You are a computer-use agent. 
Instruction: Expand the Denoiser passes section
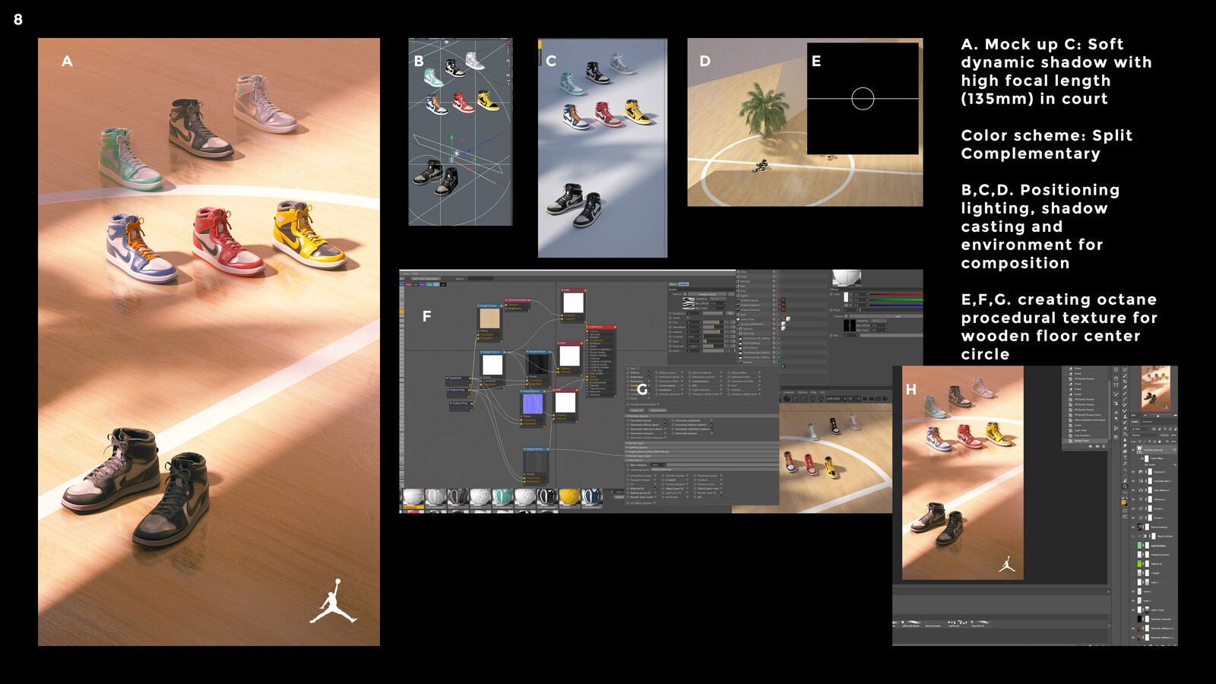click(701, 416)
